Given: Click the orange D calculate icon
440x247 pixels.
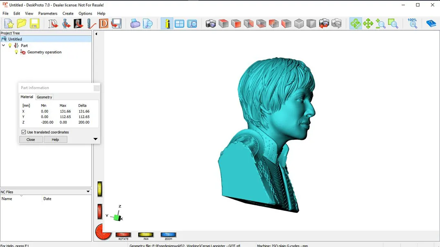Looking at the screenshot, I should tap(104, 24).
